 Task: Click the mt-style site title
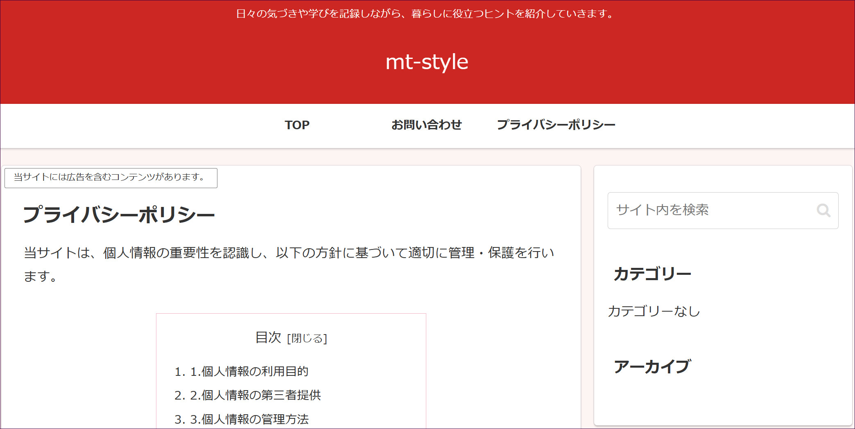[427, 62]
